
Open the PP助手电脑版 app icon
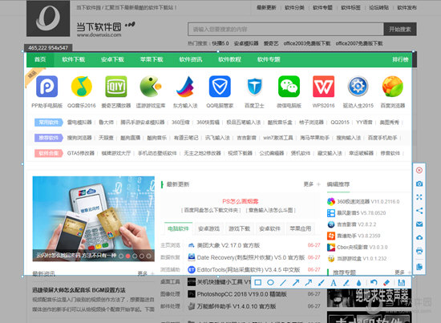[x=47, y=87]
